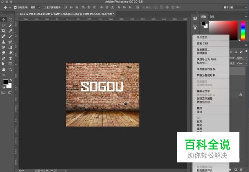Choose 转换为智能对象 menu item
This screenshot has height=172, width=249.
(x=211, y=75)
